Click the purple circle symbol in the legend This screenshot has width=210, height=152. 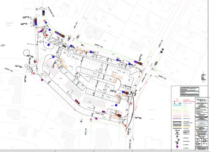[177, 147]
